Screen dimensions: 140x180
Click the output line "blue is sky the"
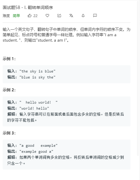[31, 77]
